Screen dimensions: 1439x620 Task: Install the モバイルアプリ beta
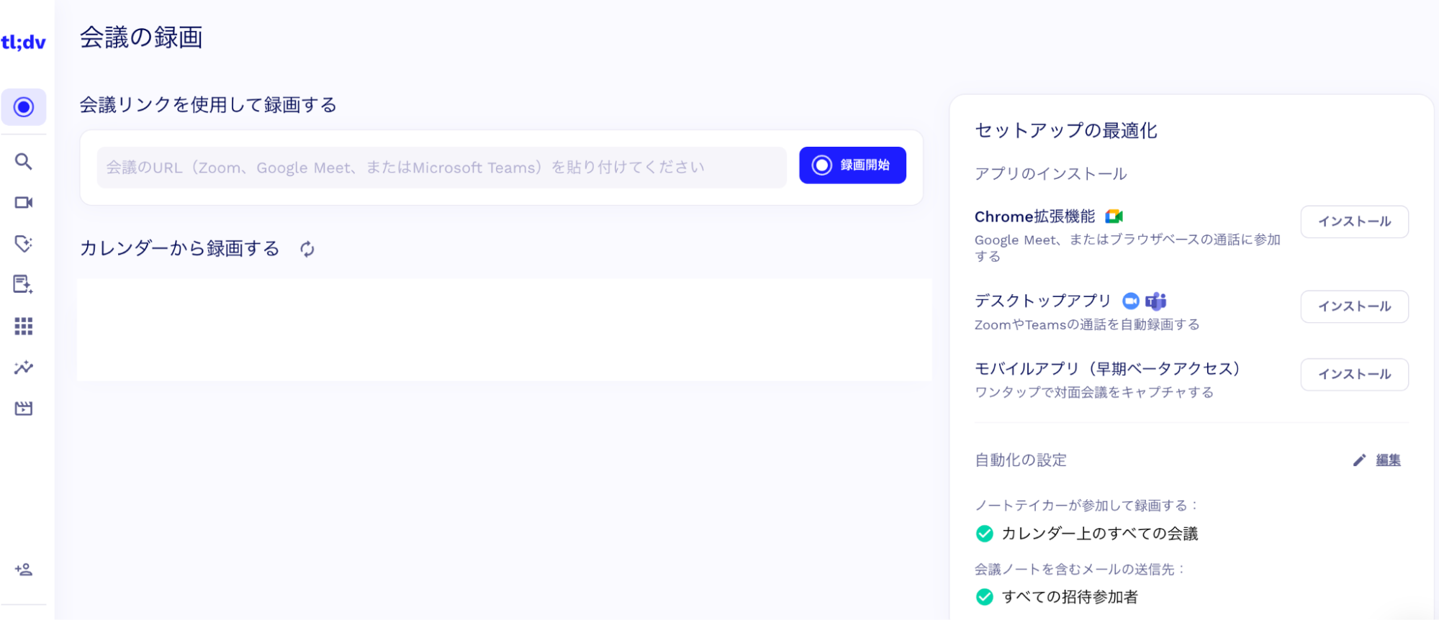point(1353,375)
